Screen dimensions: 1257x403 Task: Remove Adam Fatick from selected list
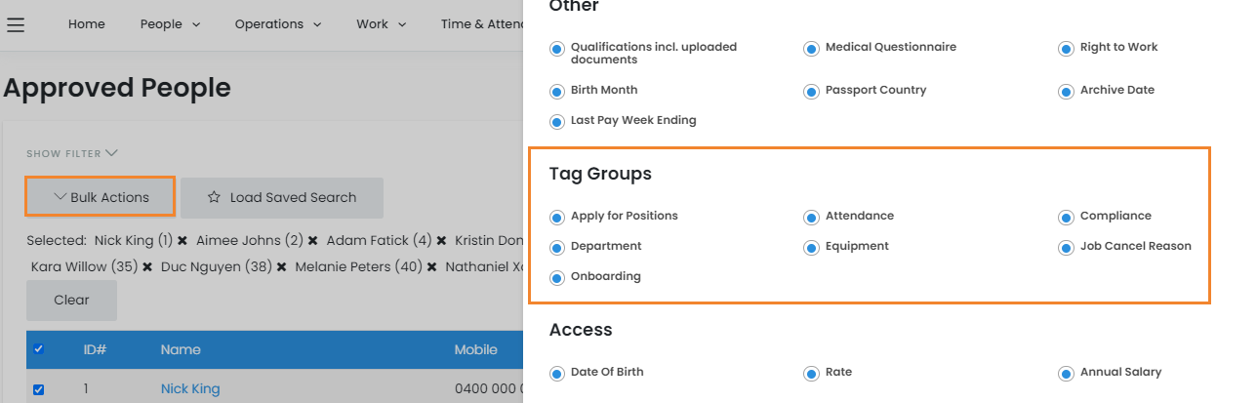pyautogui.click(x=441, y=240)
